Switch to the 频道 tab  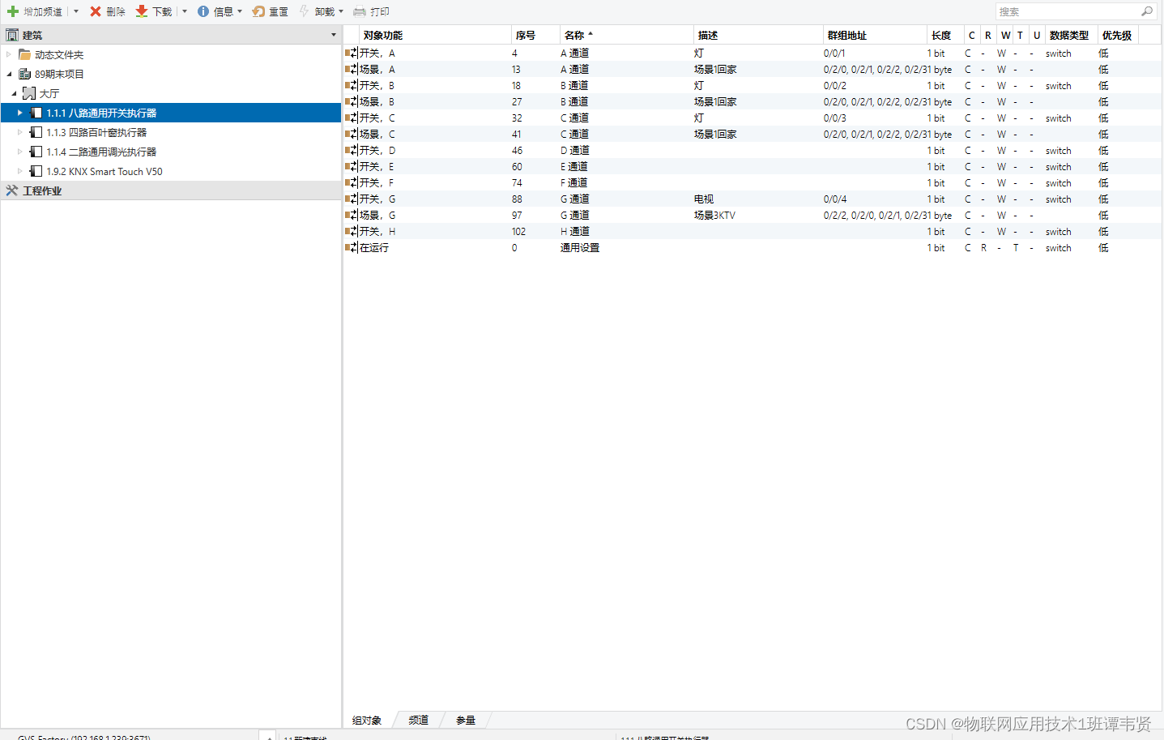pos(418,720)
